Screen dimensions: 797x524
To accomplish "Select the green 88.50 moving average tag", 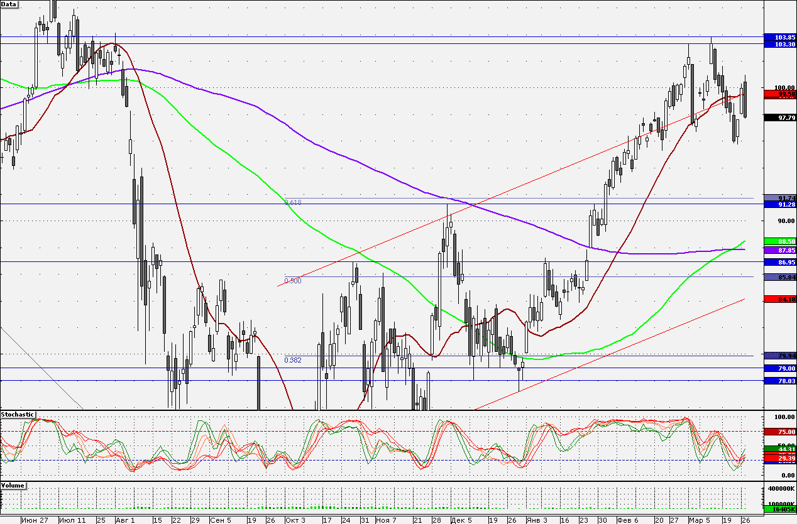I will (780, 241).
